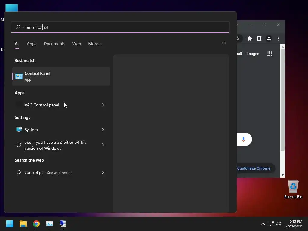Screen dimensions: 308x231
Task: Open the Google apps grid icon
Action: click(270, 54)
